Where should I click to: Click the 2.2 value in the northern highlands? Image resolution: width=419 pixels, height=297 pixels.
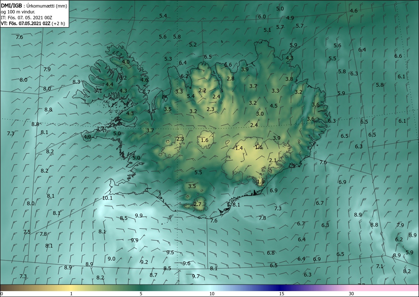pos(202,90)
